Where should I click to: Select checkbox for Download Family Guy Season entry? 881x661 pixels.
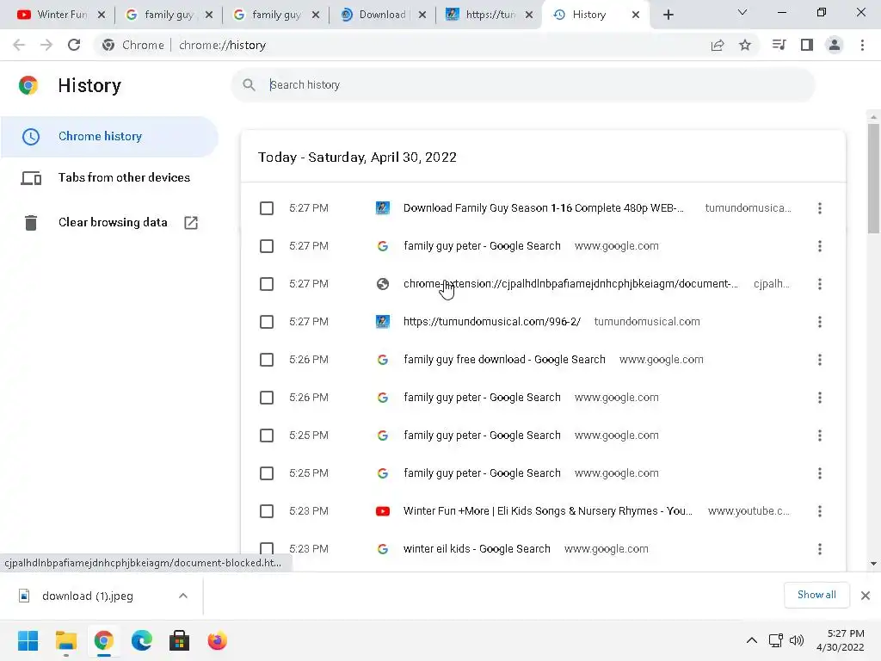(267, 208)
